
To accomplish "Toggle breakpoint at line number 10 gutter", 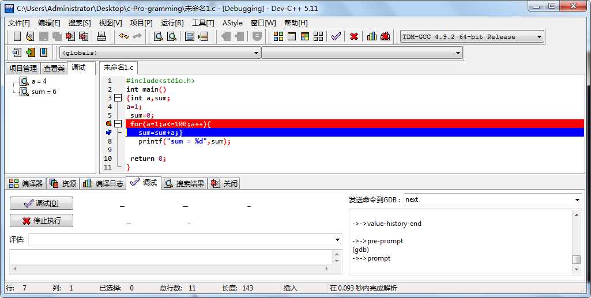I will click(x=108, y=159).
